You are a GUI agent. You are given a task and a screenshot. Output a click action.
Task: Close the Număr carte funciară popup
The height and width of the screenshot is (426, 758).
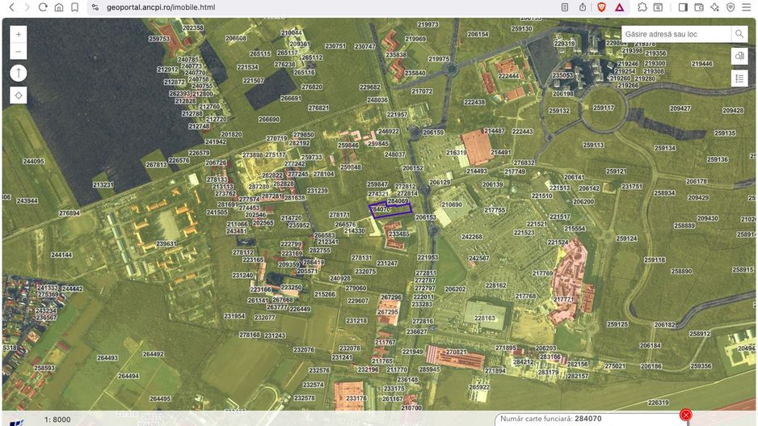coord(685,415)
